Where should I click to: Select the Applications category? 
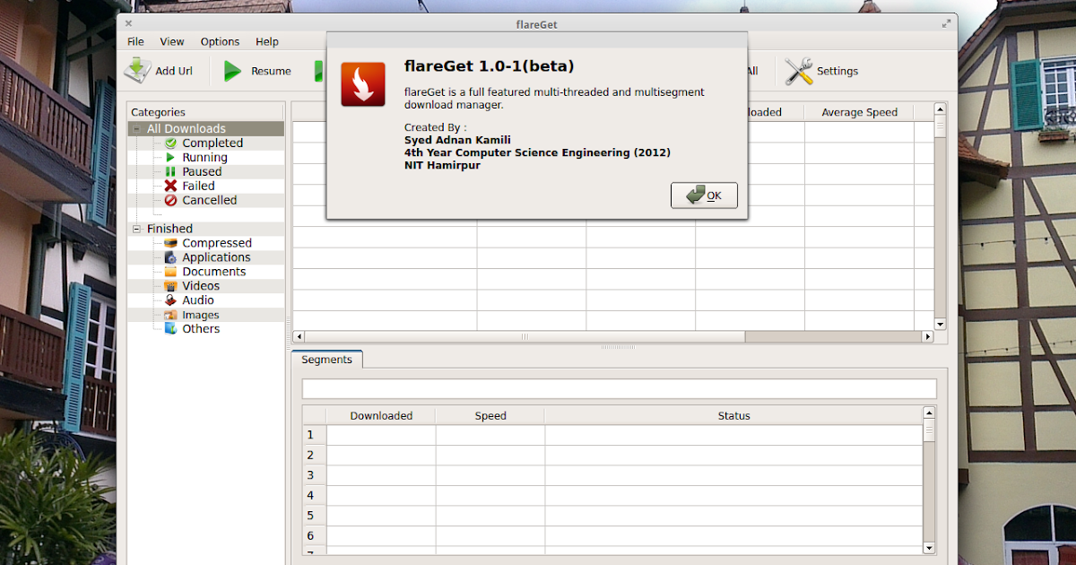216,257
